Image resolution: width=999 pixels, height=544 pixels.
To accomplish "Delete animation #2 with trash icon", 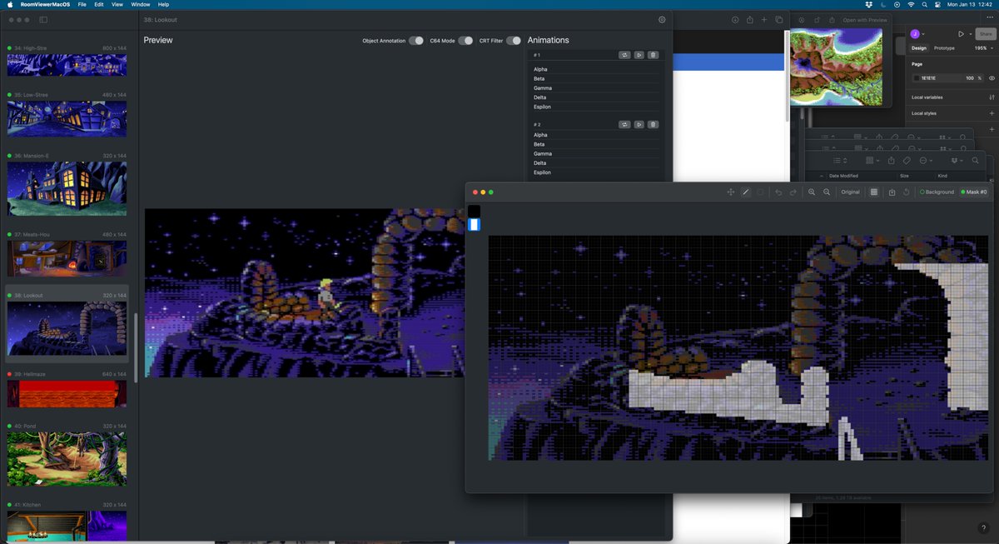I will click(653, 124).
